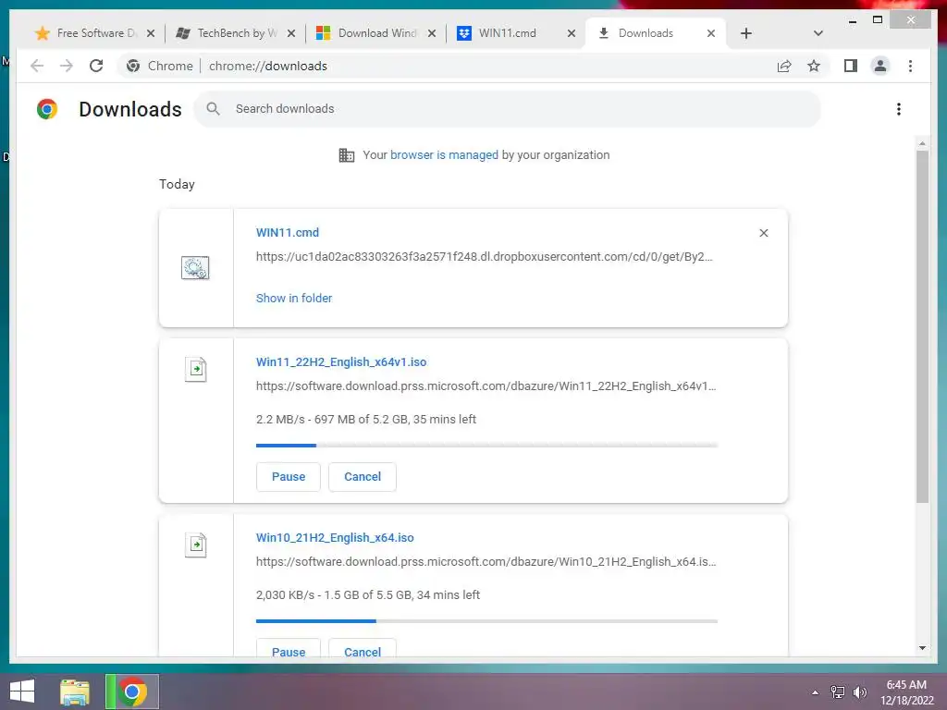Screen dimensions: 947x710
Task: Click the Win10_21H2 ISO file icon
Action: point(196,545)
